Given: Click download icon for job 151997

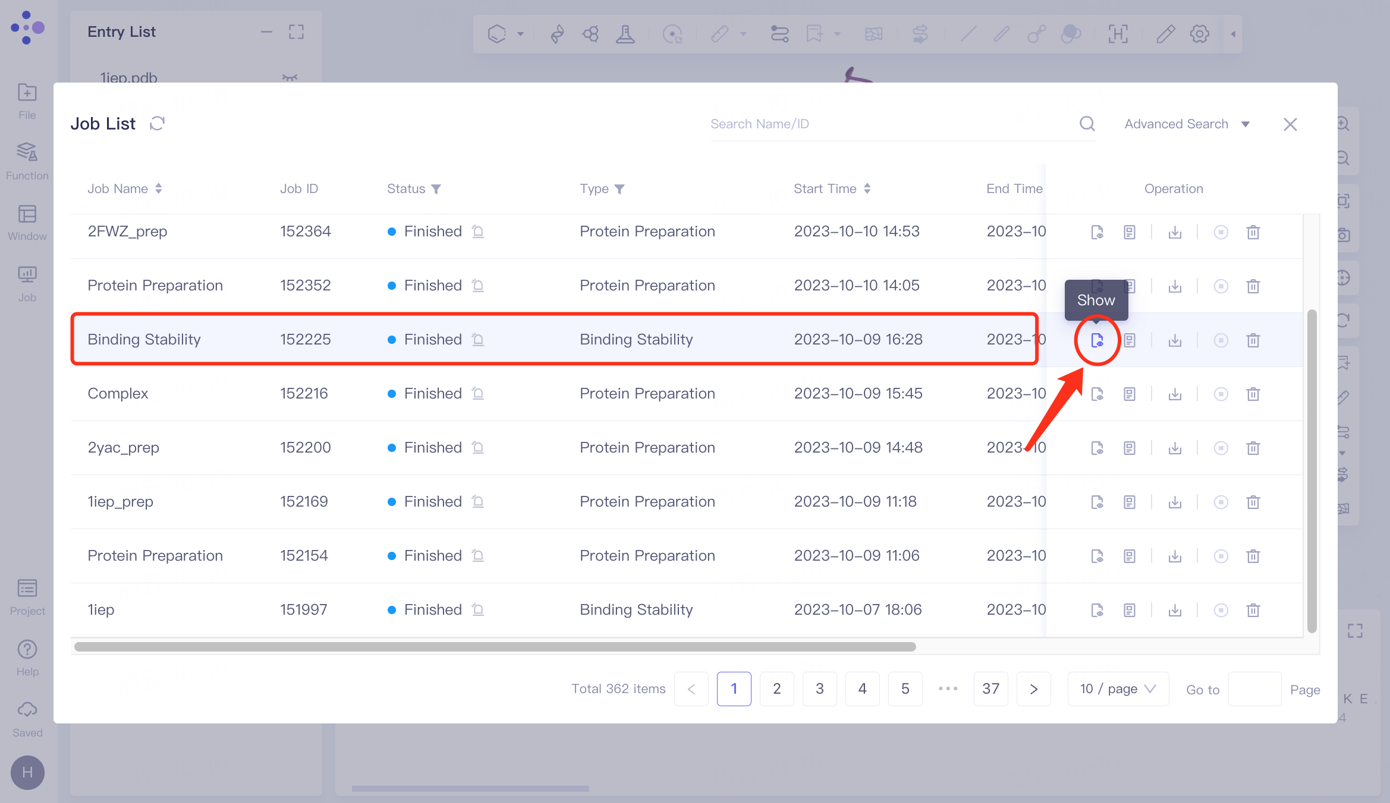Looking at the screenshot, I should coord(1175,611).
